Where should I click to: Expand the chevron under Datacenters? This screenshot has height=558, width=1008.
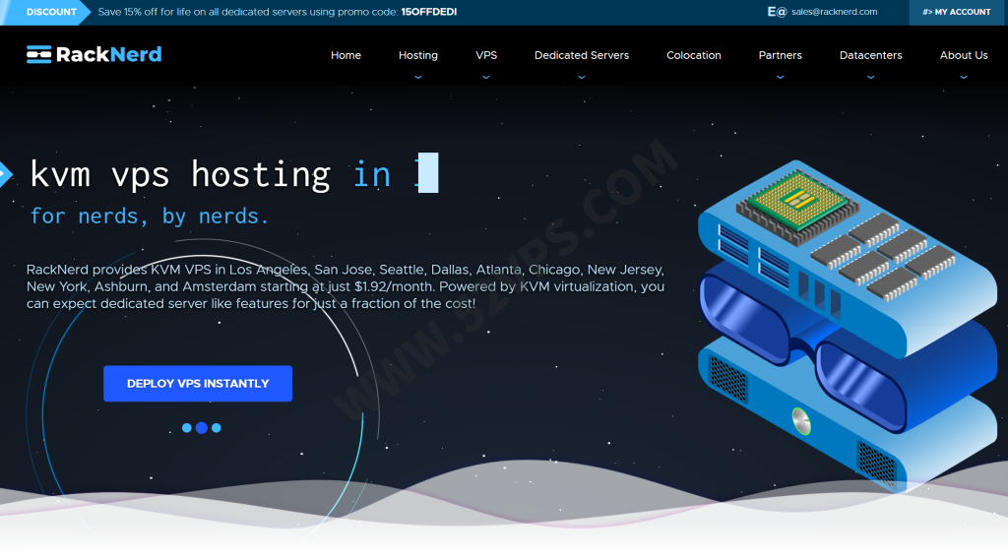click(x=870, y=77)
